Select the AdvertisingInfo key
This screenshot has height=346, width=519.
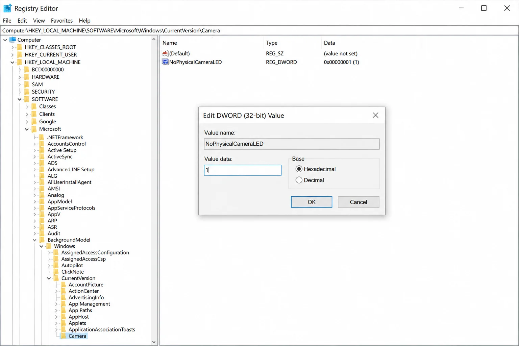[86, 297]
